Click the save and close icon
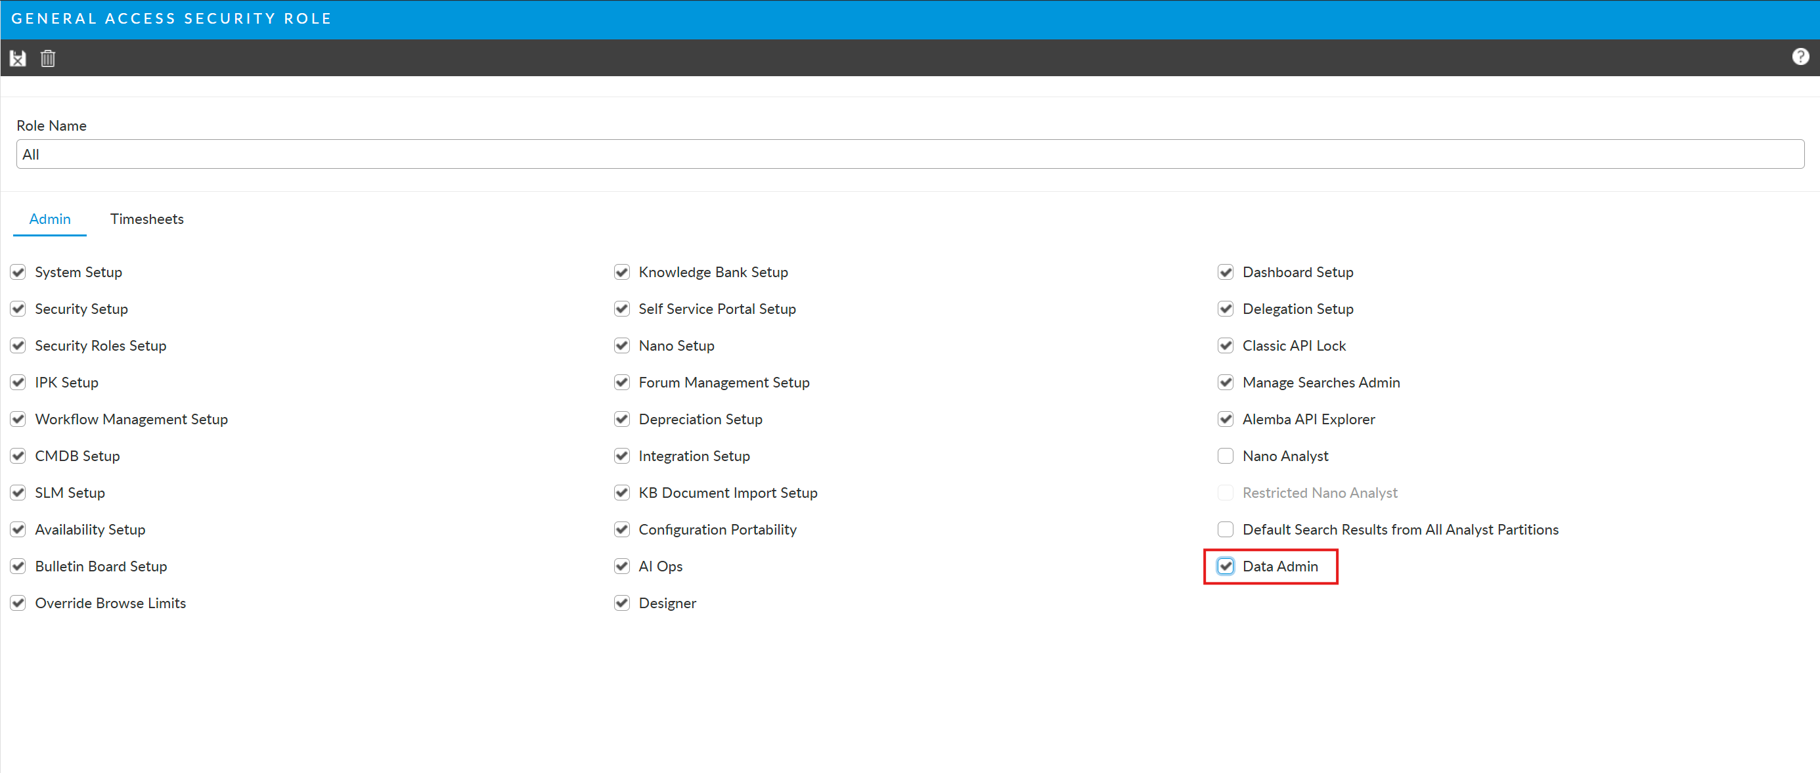The width and height of the screenshot is (1820, 773). pos(18,58)
